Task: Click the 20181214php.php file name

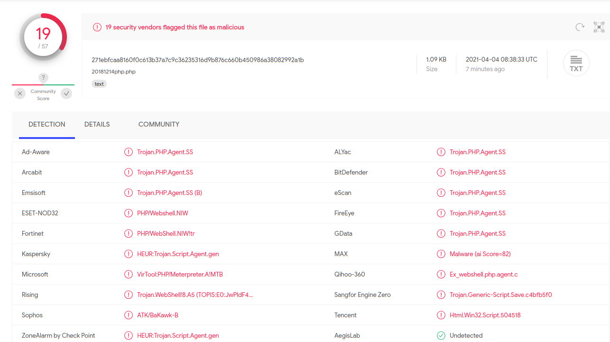Action: pyautogui.click(x=114, y=72)
